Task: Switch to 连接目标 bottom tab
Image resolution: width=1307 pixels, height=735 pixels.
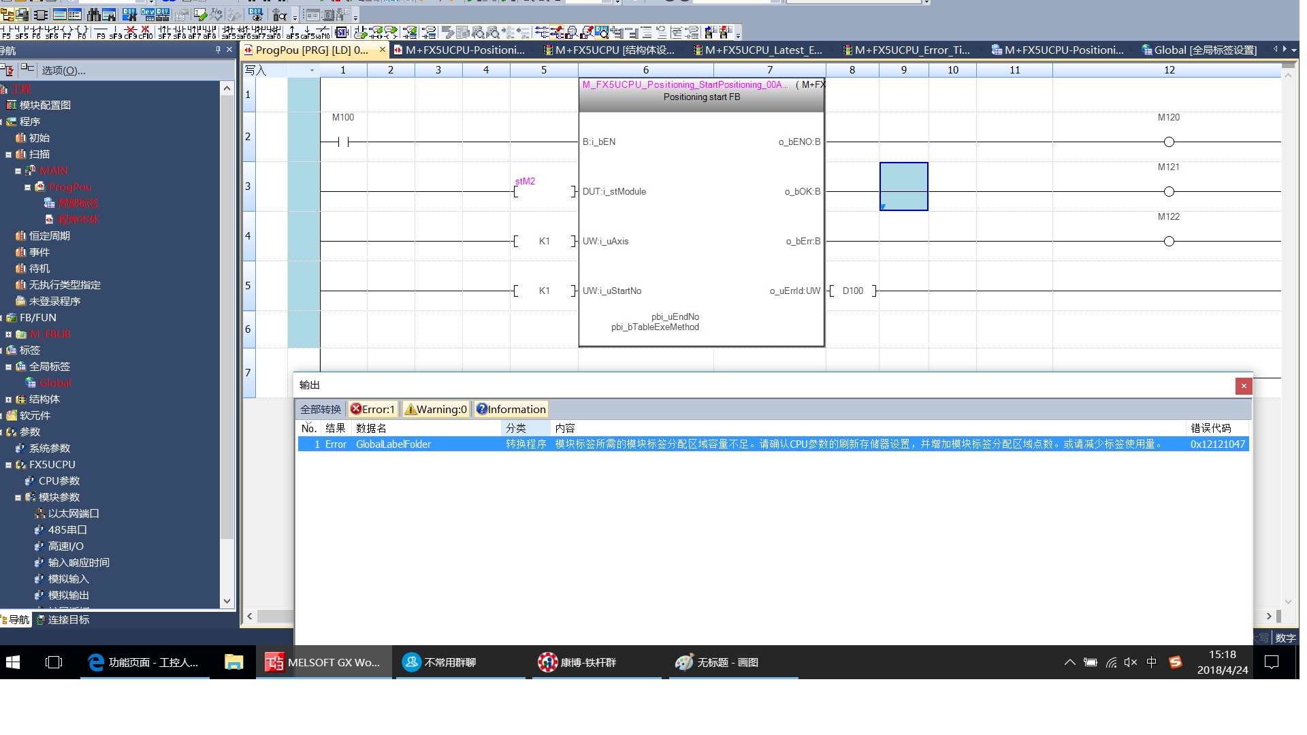Action: tap(63, 620)
